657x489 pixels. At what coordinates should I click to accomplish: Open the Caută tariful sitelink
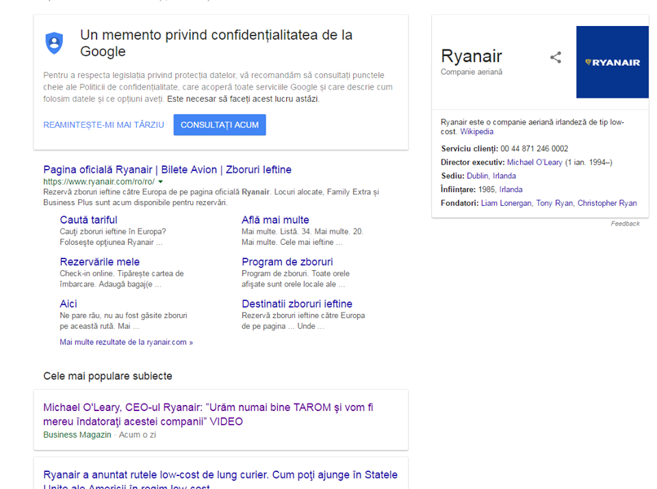(88, 220)
